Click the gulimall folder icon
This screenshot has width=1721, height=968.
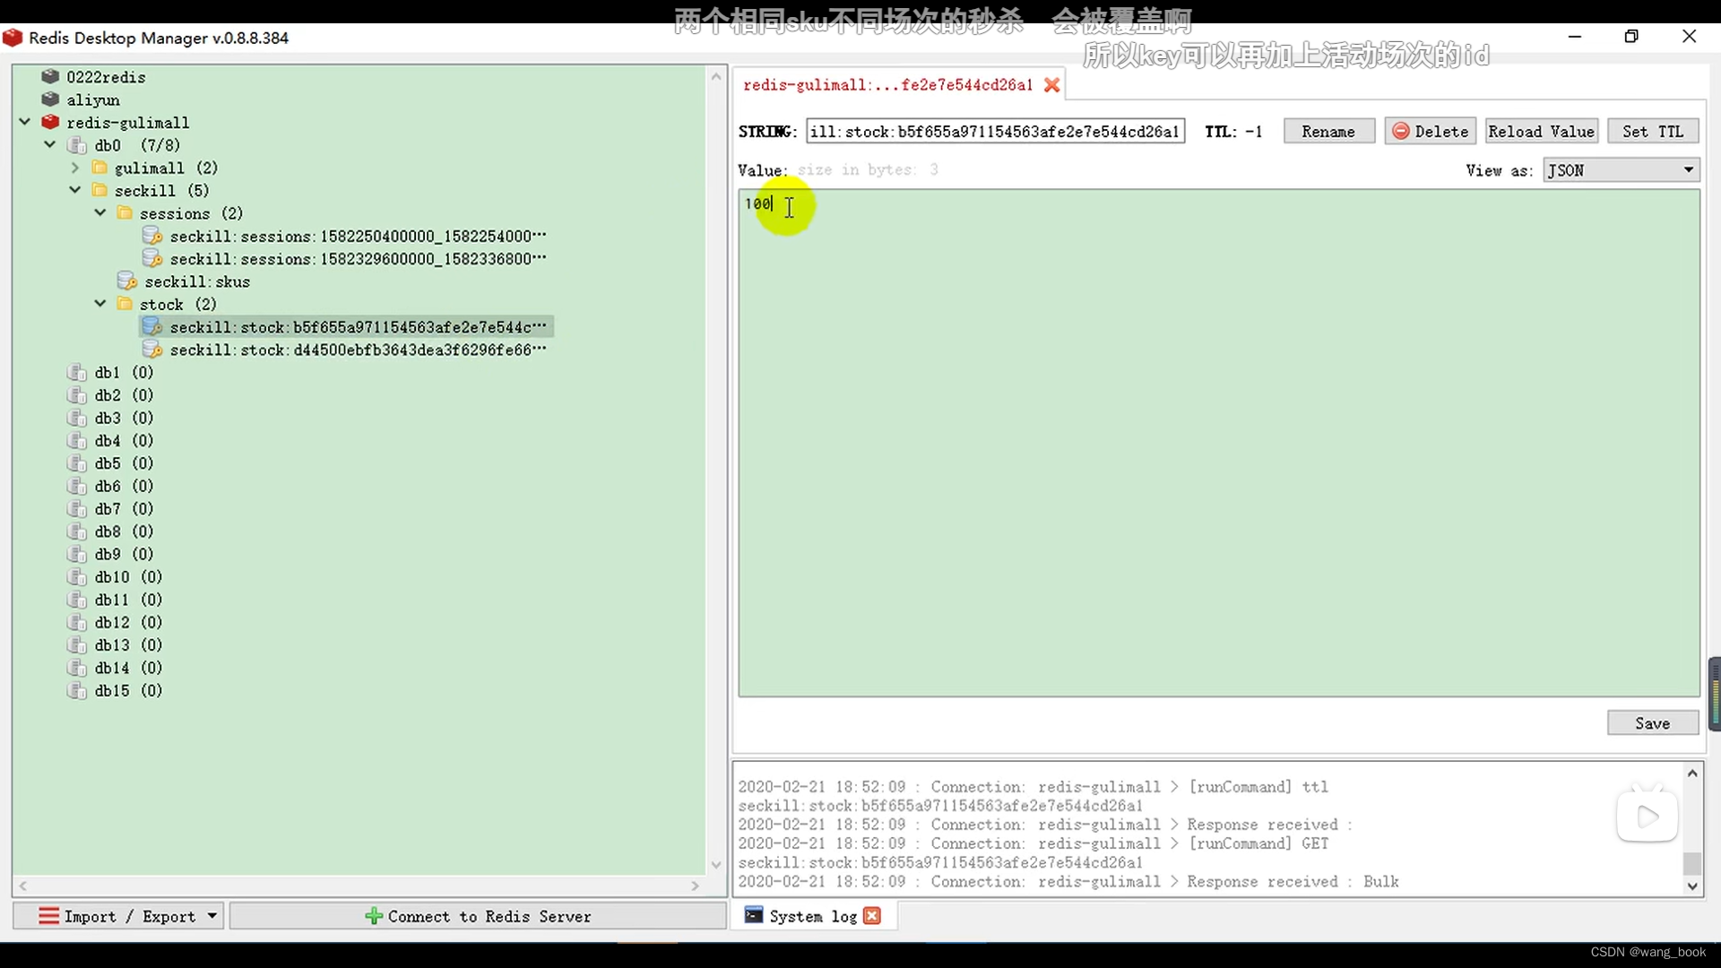99,168
